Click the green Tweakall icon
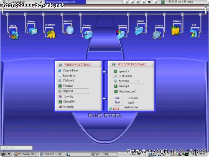The height and width of the screenshot is (157, 209). pyautogui.click(x=60, y=86)
